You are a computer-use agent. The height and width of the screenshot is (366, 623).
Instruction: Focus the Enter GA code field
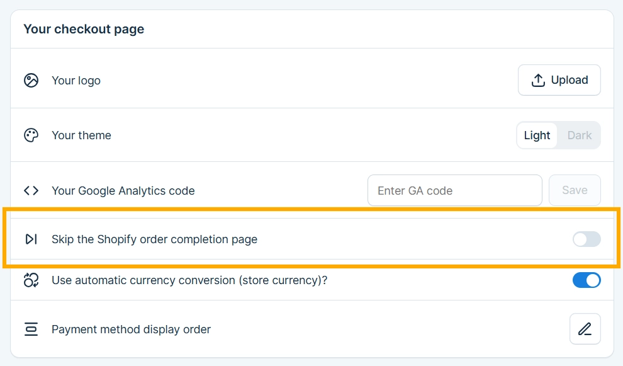click(454, 190)
